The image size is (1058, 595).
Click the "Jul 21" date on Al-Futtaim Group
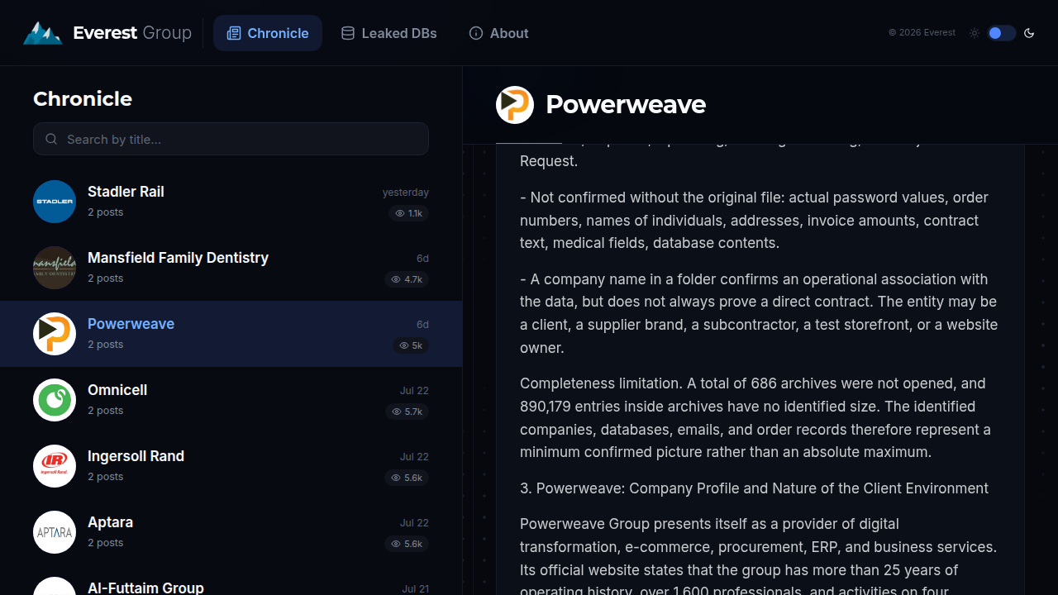click(416, 589)
